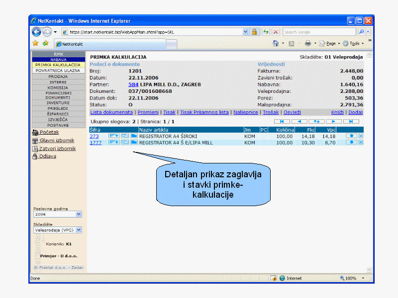Open the Poslovna godina 2006 dropdown
The image size is (398, 298).
(x=58, y=214)
